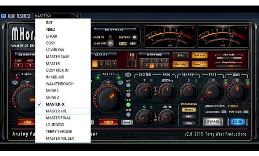The width and height of the screenshot is (259, 156).
Task: Toggle the METERS switch
Action: pos(134,37)
